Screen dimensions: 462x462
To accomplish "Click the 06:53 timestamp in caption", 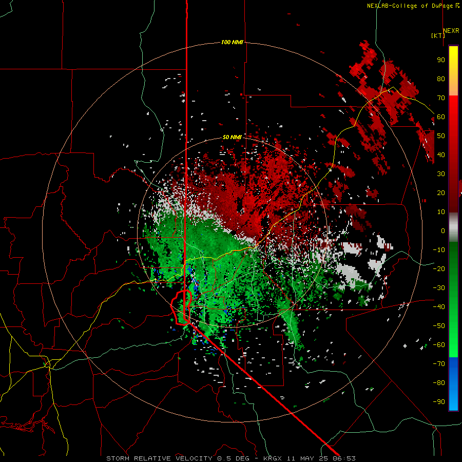I will 344,458.
